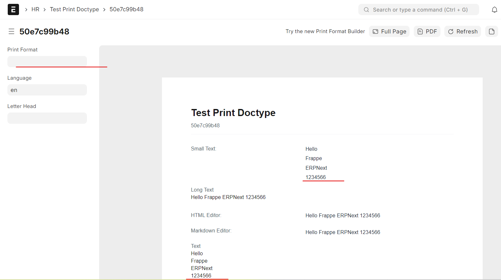The image size is (501, 280).
Task: Click the document icon inside the PDF button
Action: click(x=420, y=31)
